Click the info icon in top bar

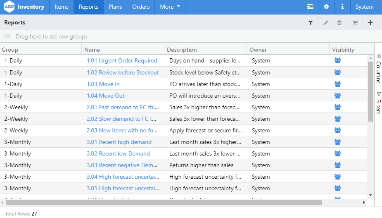(342, 7)
